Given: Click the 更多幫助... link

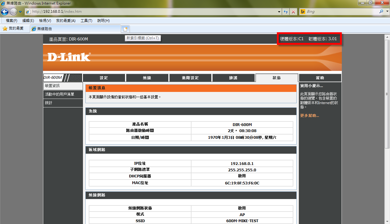Looking at the screenshot, I should [x=309, y=116].
